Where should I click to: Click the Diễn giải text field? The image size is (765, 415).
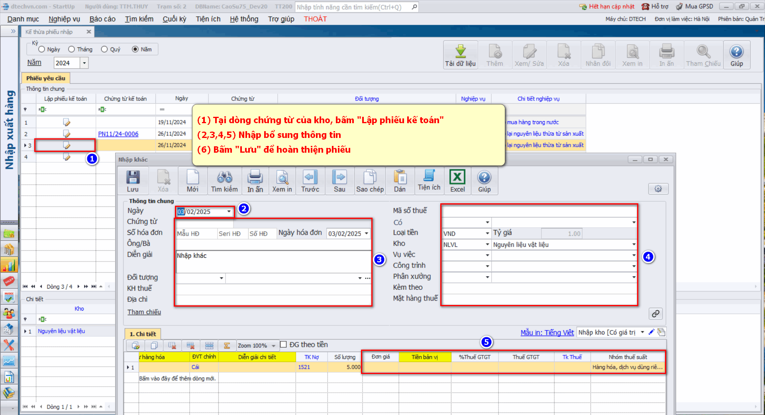tap(273, 261)
